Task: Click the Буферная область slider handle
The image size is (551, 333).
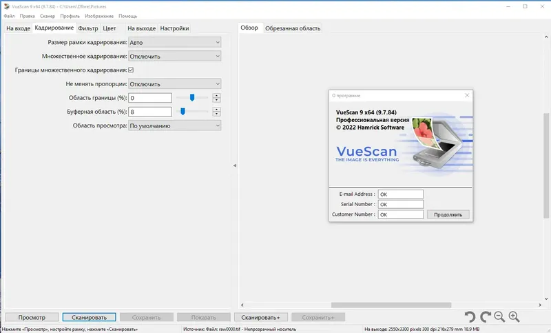Action: 183,112
